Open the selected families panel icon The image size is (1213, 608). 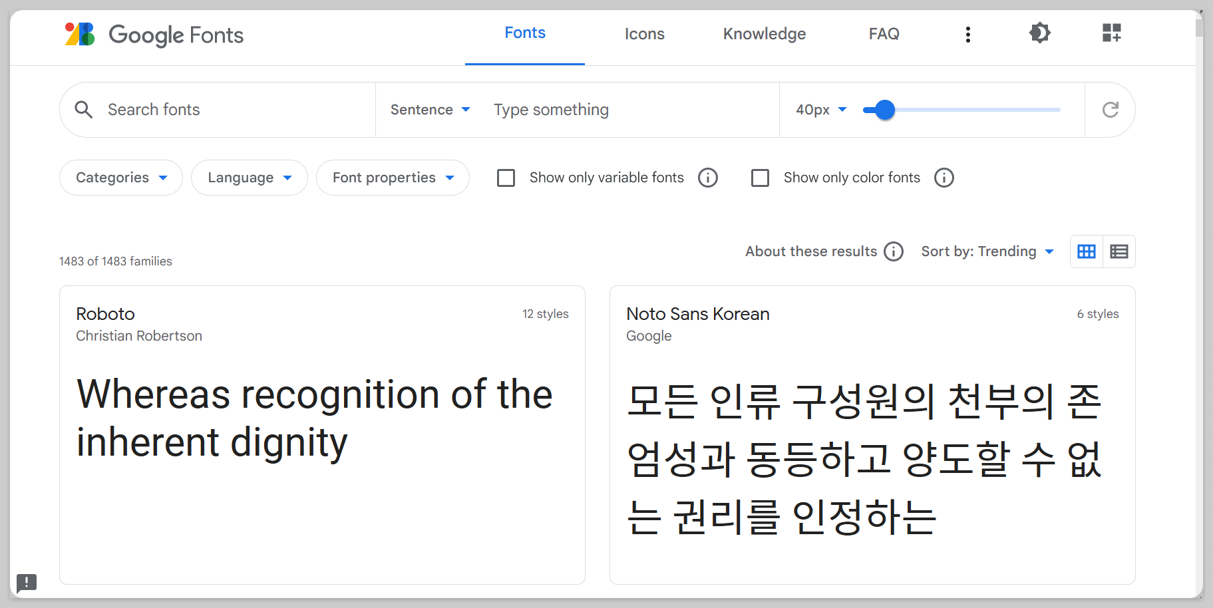coord(1111,33)
